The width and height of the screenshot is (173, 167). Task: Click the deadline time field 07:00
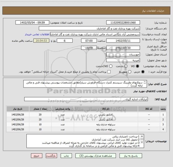tap(89, 41)
